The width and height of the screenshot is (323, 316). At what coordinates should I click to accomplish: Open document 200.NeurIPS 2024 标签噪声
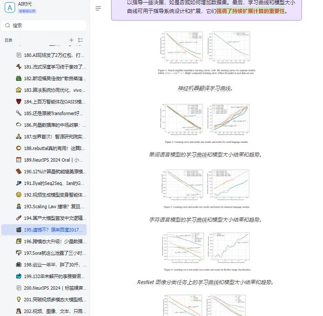(x=55, y=288)
